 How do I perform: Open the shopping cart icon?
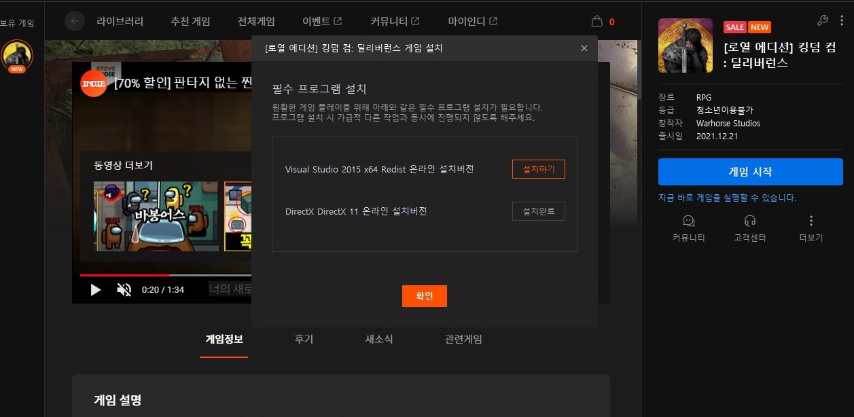(597, 21)
